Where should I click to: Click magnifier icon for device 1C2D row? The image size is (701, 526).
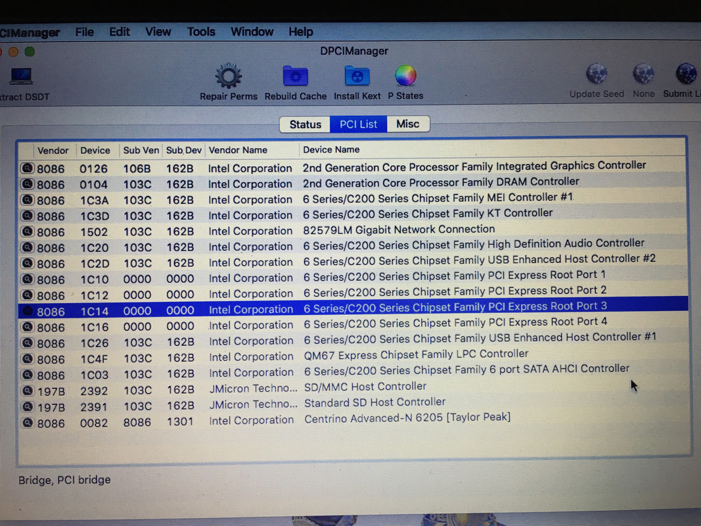(28, 263)
